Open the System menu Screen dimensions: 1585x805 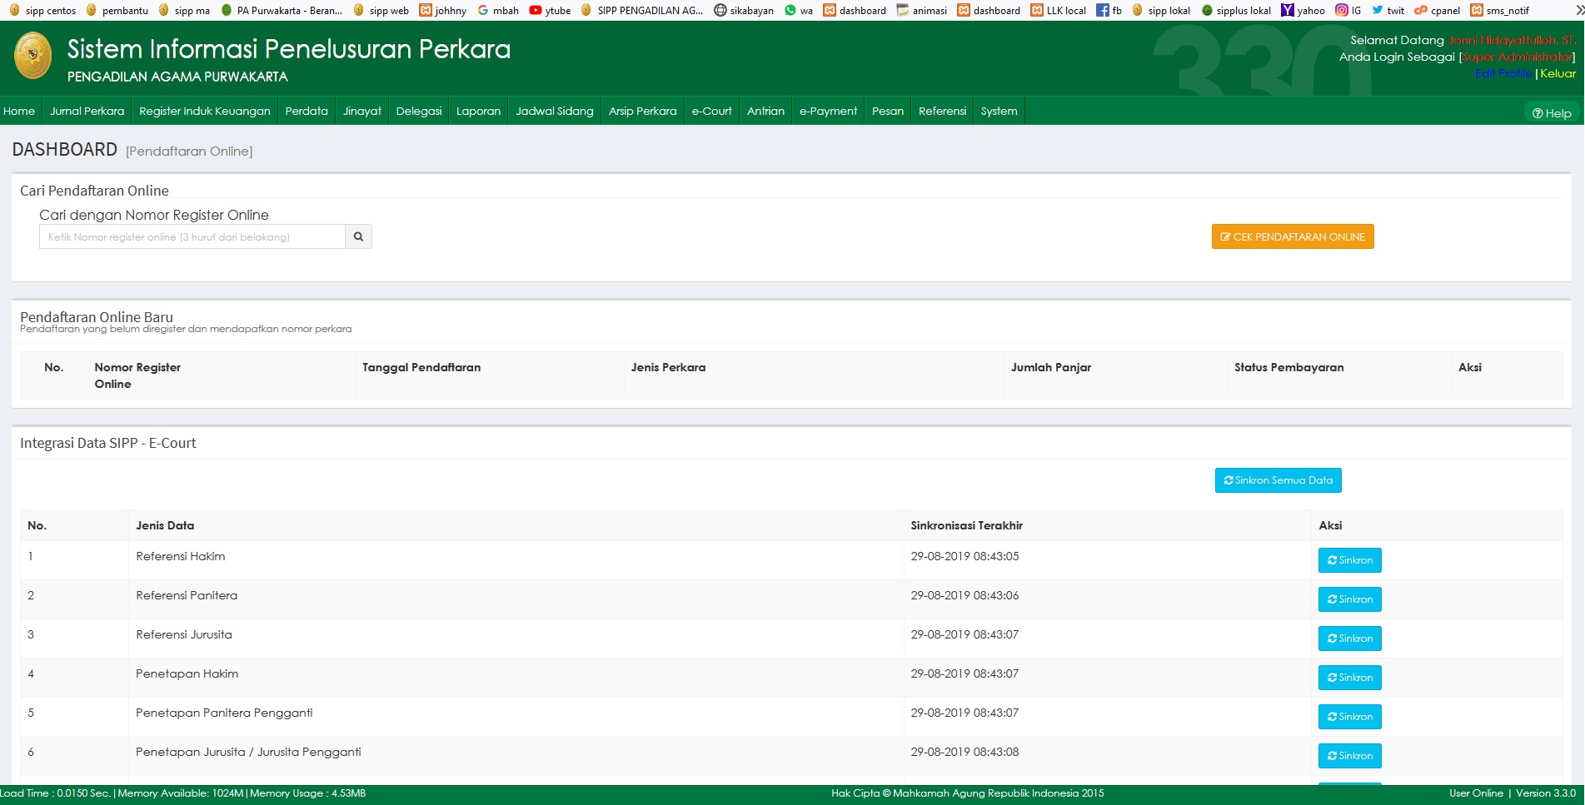tap(999, 111)
